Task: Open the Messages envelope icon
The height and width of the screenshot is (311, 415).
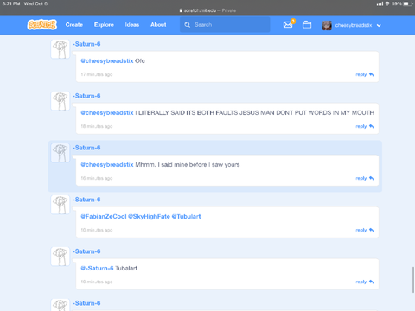Action: point(288,25)
